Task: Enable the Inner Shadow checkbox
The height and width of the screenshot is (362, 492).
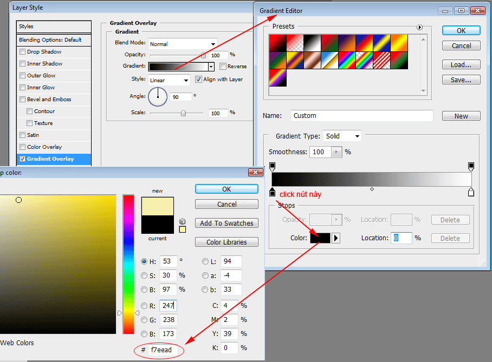Action: (x=23, y=64)
